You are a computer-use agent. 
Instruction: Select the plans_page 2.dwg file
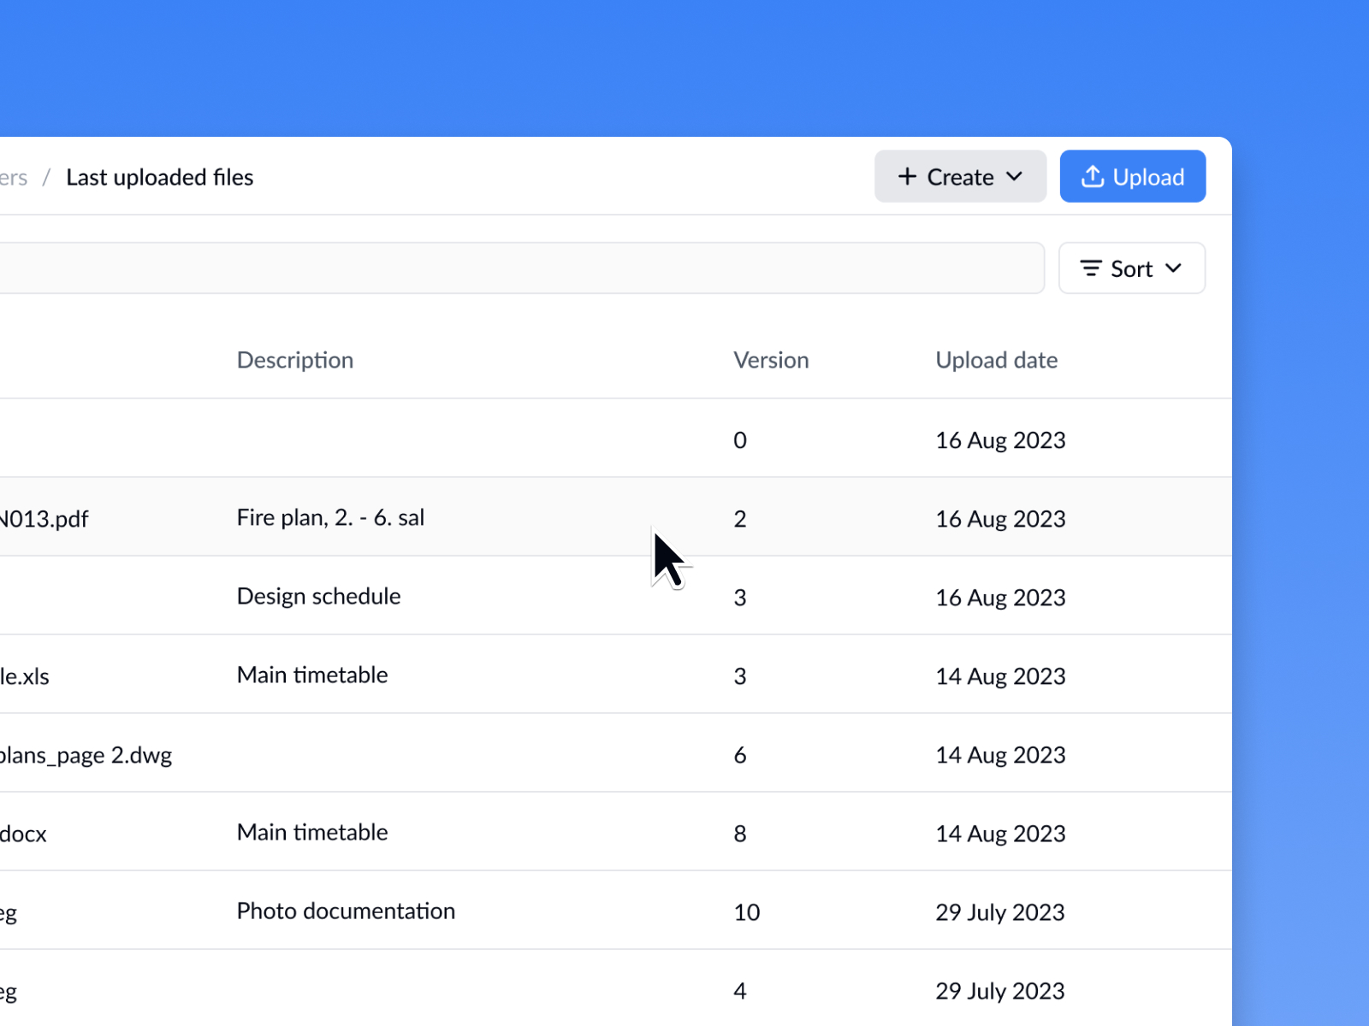(86, 755)
